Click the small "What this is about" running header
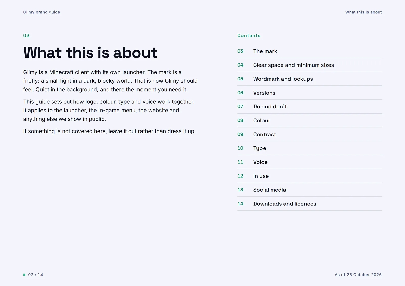This screenshot has height=286, width=405. (363, 12)
